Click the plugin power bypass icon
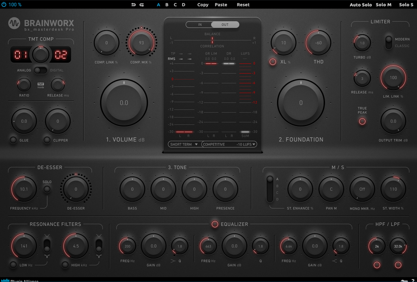The image size is (417, 282). point(4,4)
